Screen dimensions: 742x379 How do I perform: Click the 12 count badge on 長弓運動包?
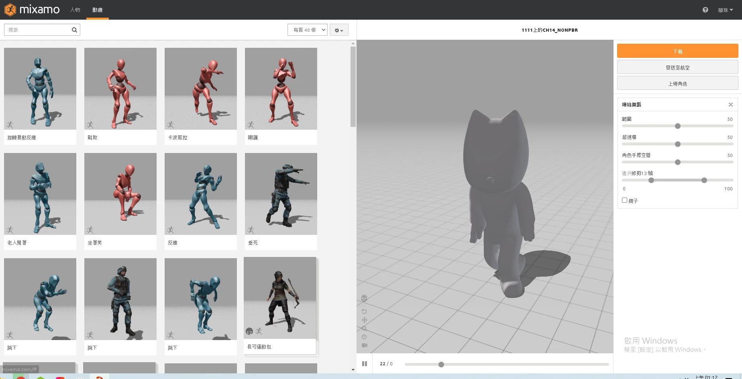pos(249,332)
